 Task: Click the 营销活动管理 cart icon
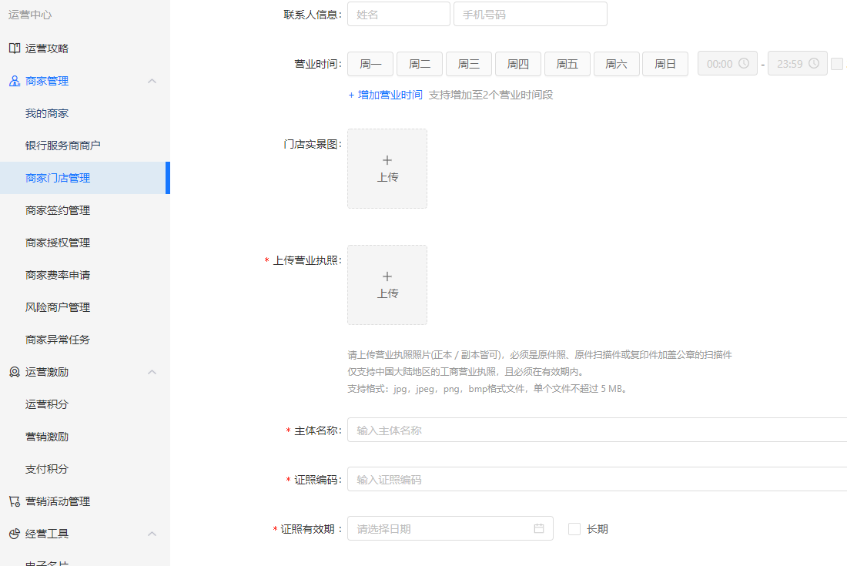[x=15, y=501]
